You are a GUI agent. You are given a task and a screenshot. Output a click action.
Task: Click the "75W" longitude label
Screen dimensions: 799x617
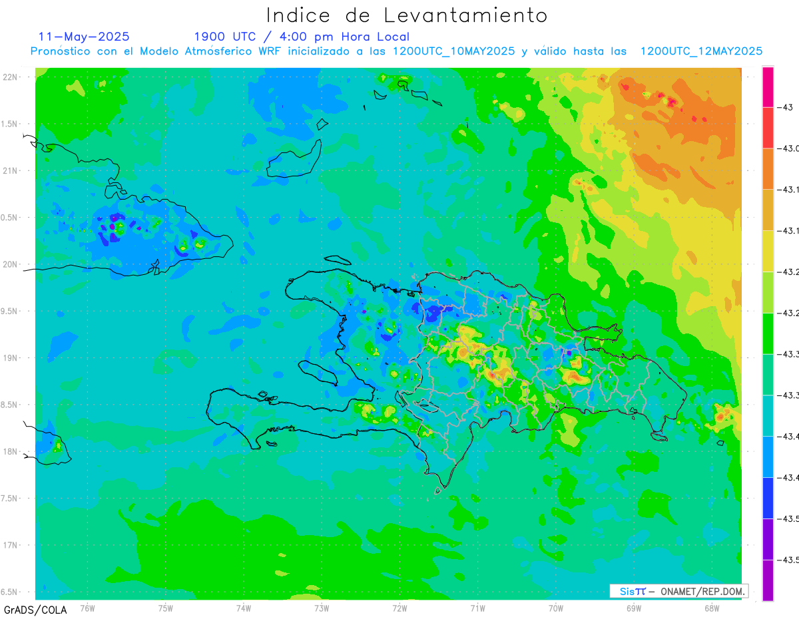[166, 608]
